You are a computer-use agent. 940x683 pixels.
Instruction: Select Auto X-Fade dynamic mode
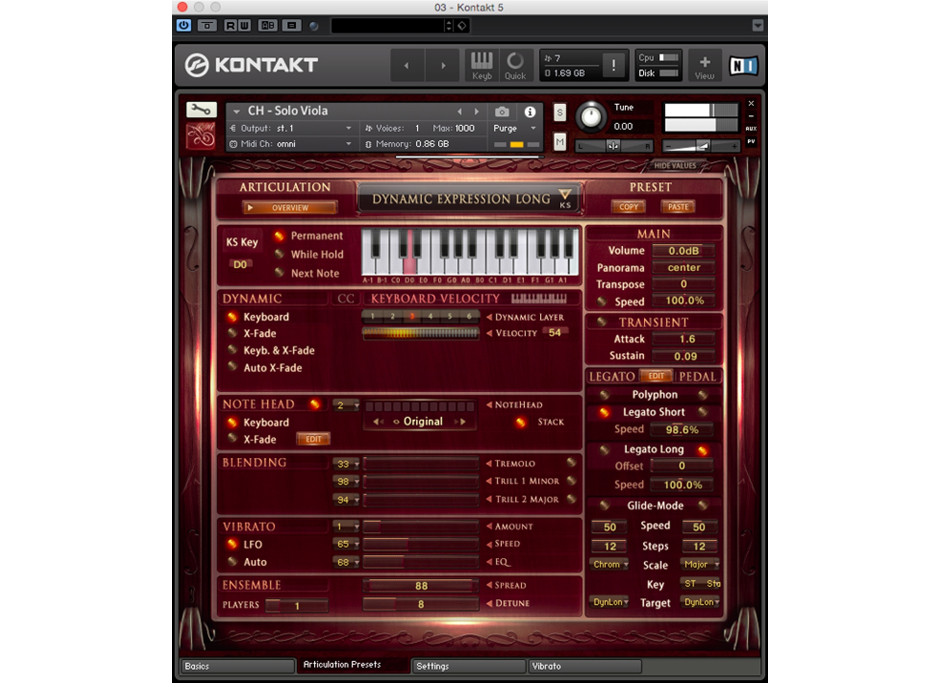232,367
